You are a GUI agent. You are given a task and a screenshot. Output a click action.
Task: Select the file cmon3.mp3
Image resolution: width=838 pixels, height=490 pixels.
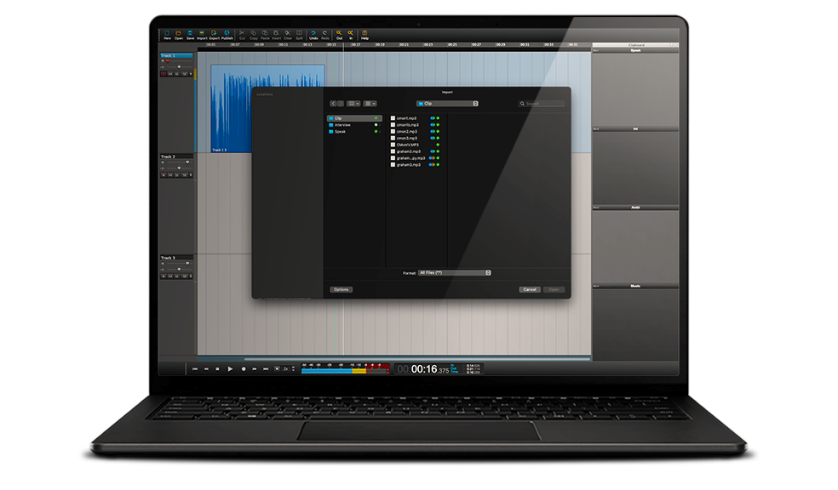(x=416, y=139)
